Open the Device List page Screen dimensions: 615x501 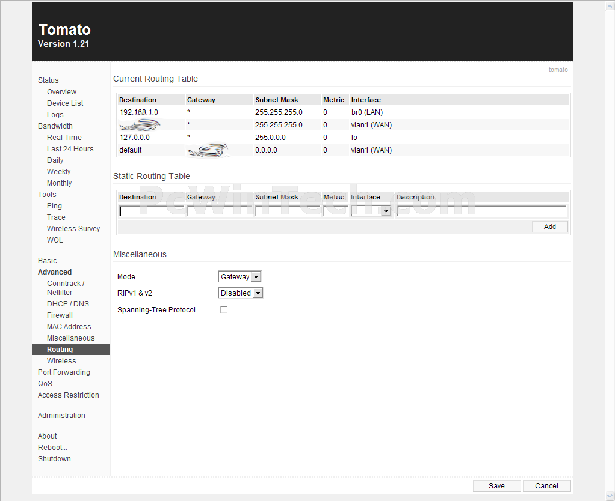(65, 103)
